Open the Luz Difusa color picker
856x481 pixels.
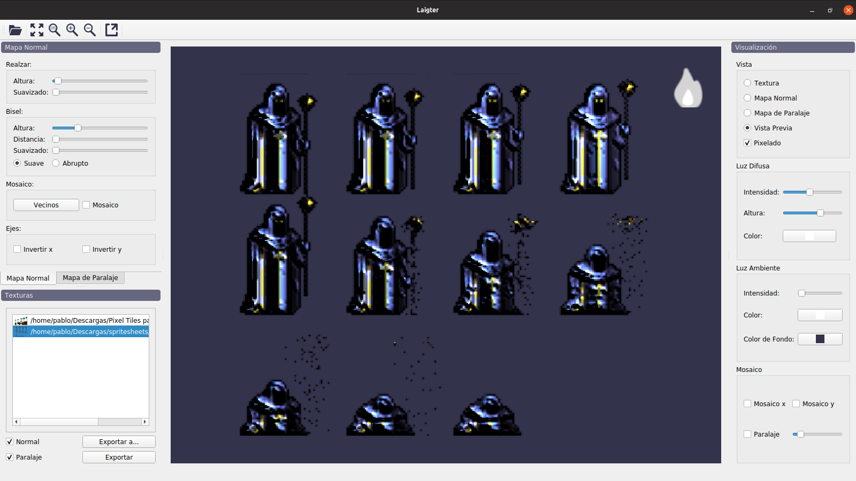tap(809, 236)
